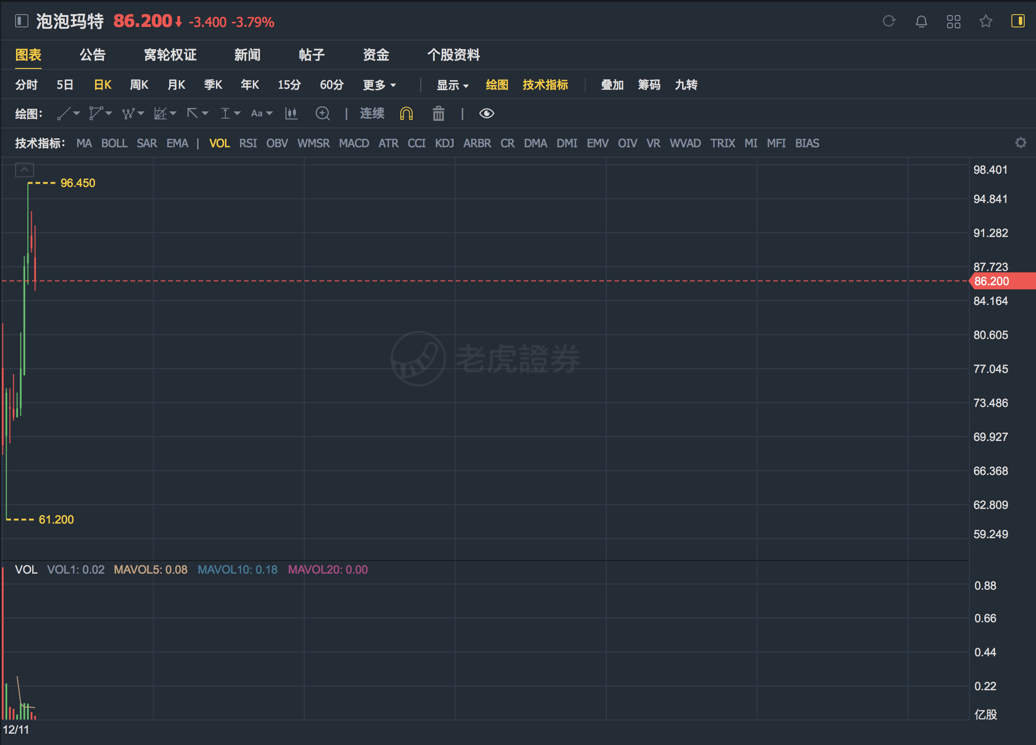Screen dimensions: 1036x745
Task: Click the 叠加 overlay button
Action: (613, 85)
